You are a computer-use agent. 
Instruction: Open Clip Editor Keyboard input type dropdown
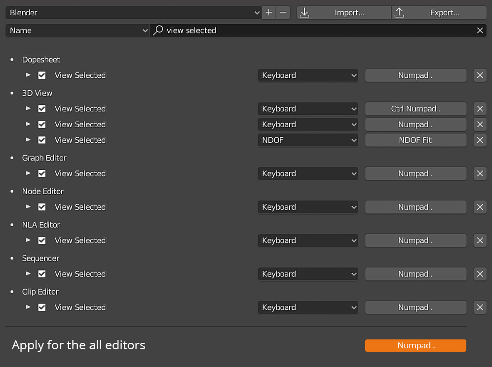pos(308,307)
